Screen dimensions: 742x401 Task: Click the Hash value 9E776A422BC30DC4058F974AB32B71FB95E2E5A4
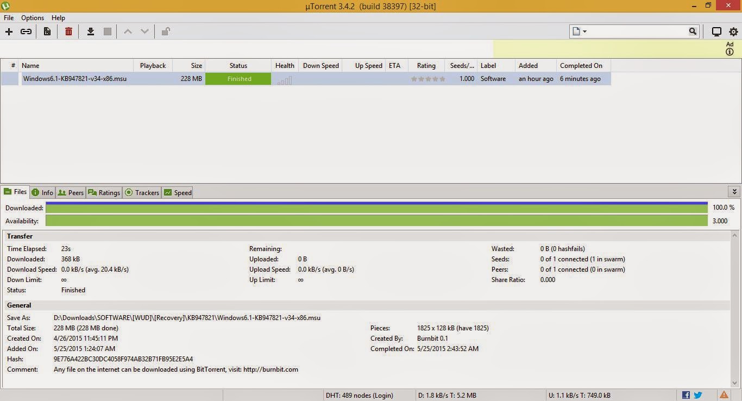(x=123, y=359)
